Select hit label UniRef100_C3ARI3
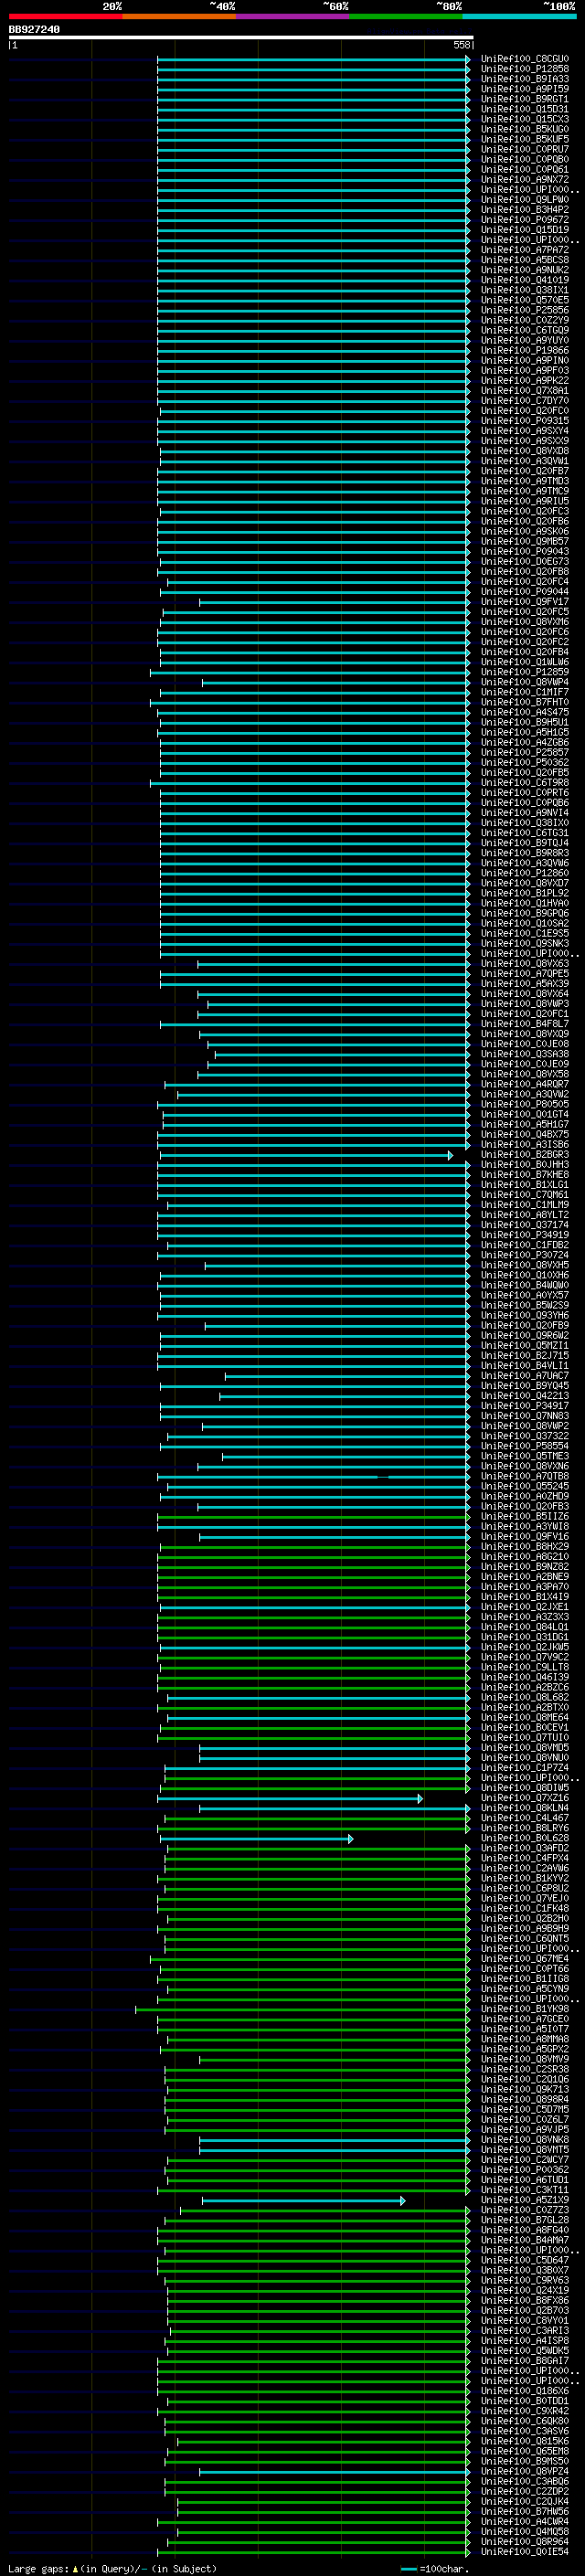 [525, 2331]
